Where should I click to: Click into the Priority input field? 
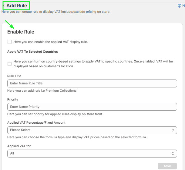[x=92, y=107]
